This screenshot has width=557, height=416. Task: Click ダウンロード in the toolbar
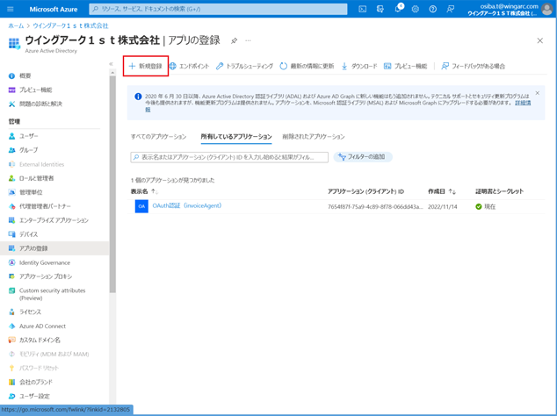tap(359, 66)
